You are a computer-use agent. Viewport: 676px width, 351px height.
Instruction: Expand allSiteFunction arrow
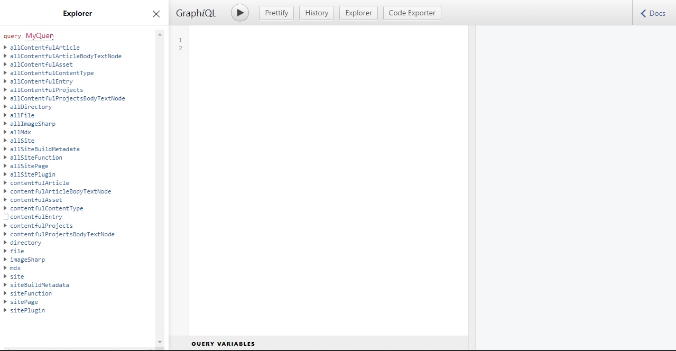(5, 158)
